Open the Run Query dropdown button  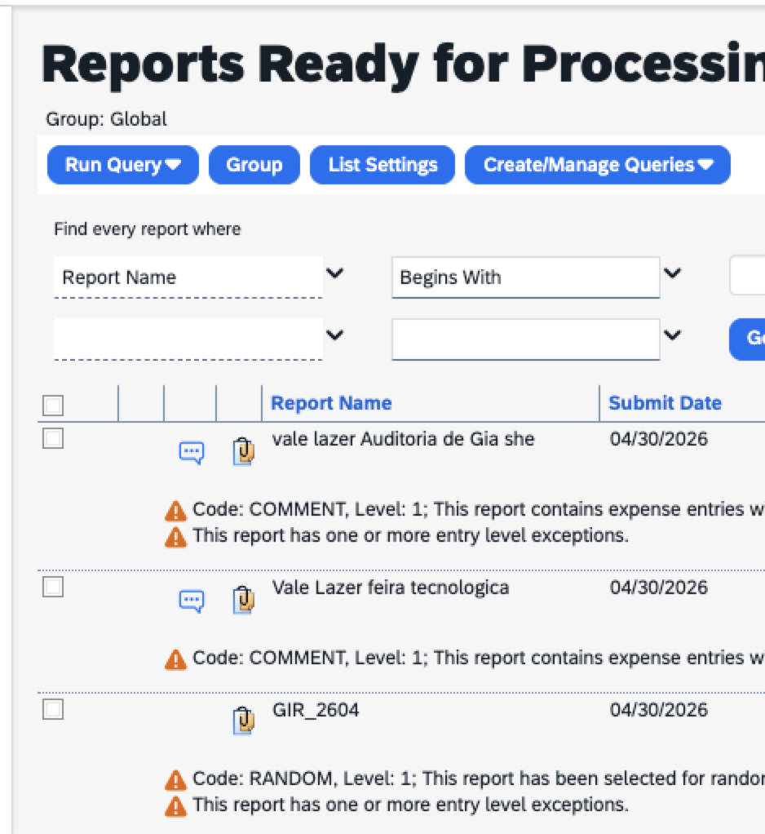[x=123, y=165]
